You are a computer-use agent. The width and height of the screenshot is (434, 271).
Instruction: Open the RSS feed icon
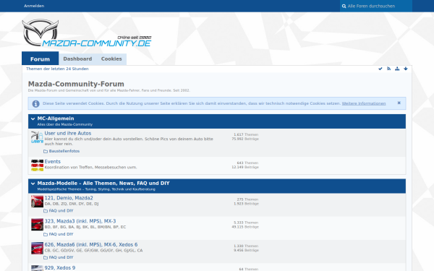[x=388, y=69]
